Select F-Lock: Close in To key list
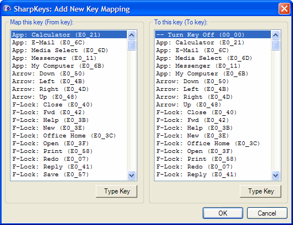Image resolution: width=293 pixels, height=225 pixels. [x=213, y=113]
